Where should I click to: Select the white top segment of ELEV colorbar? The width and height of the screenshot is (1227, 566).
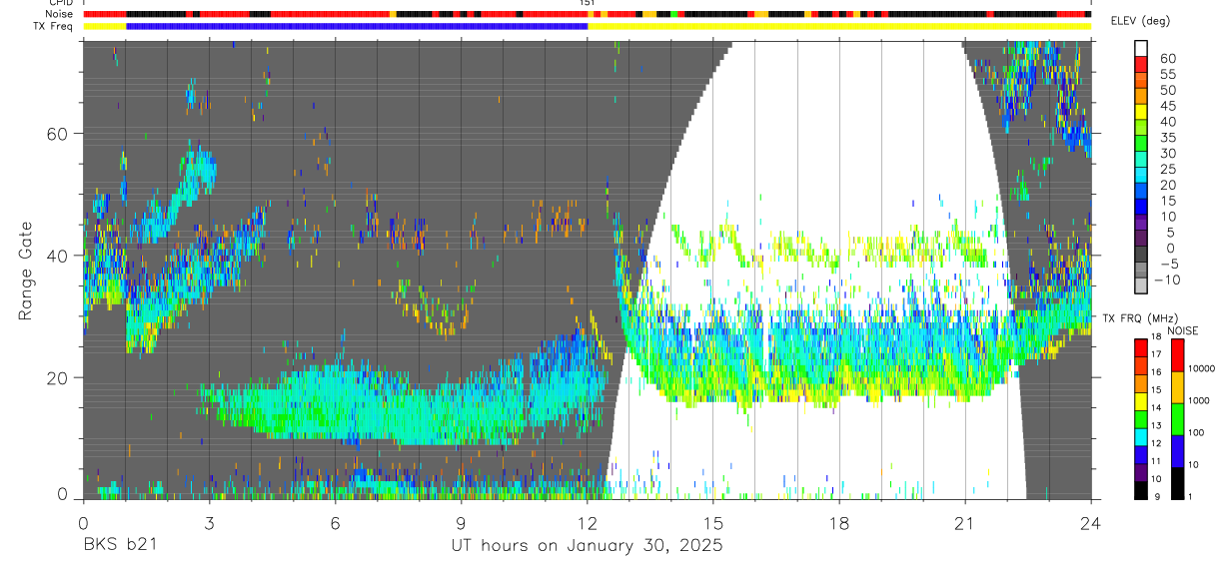coord(1141,48)
